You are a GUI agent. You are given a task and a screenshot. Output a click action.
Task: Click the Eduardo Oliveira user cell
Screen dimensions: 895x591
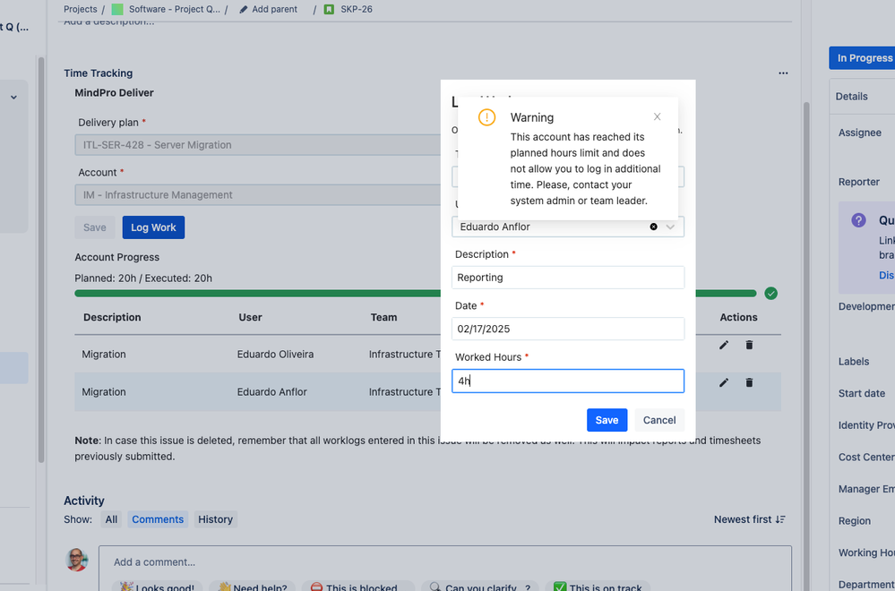pyautogui.click(x=275, y=355)
